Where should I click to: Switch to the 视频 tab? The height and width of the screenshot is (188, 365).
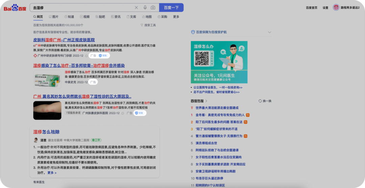coord(85,17)
